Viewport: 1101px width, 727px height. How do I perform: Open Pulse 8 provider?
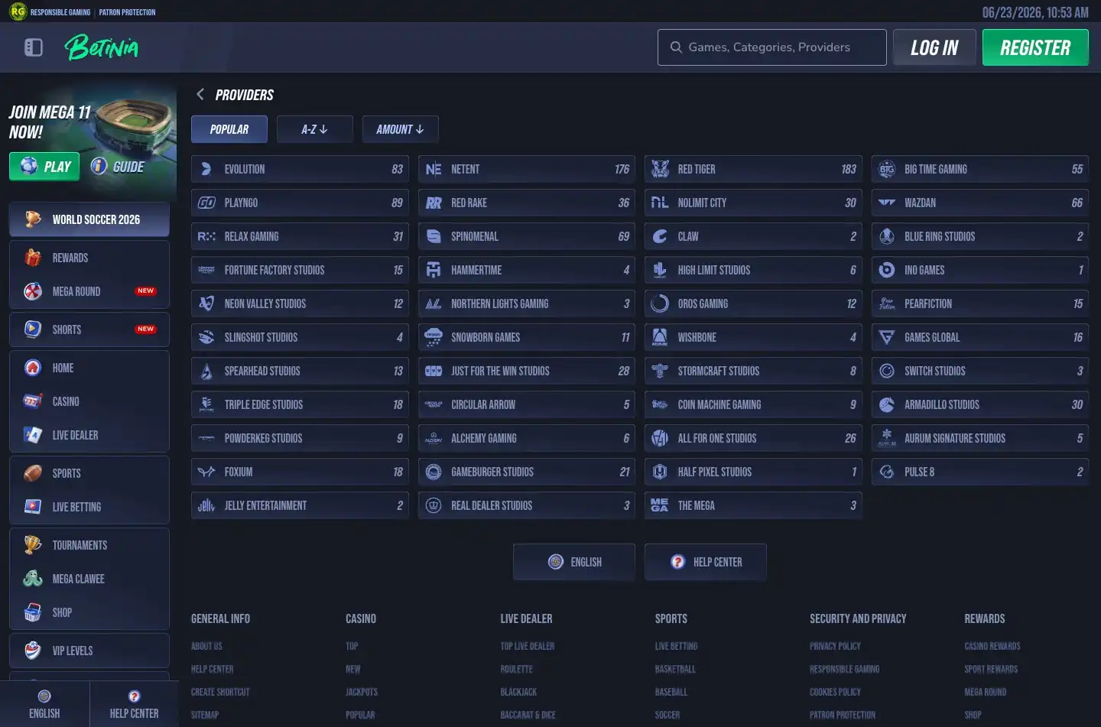(980, 472)
